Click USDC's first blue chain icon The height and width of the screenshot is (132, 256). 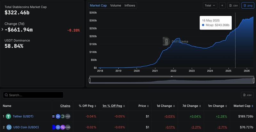tap(53, 127)
